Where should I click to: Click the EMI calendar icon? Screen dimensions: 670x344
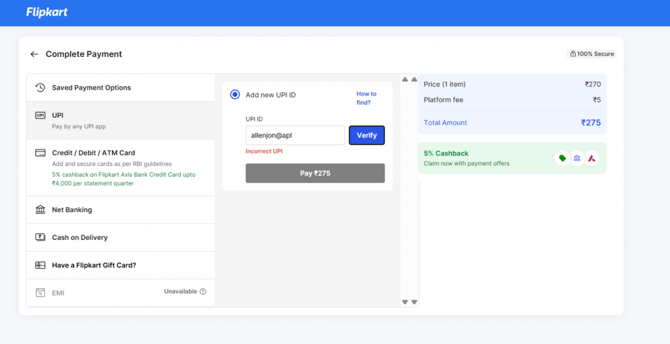coord(40,293)
